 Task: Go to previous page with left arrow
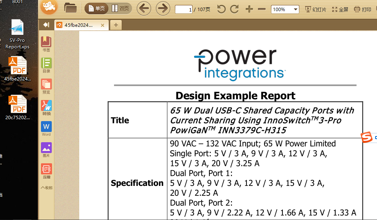tap(144, 9)
